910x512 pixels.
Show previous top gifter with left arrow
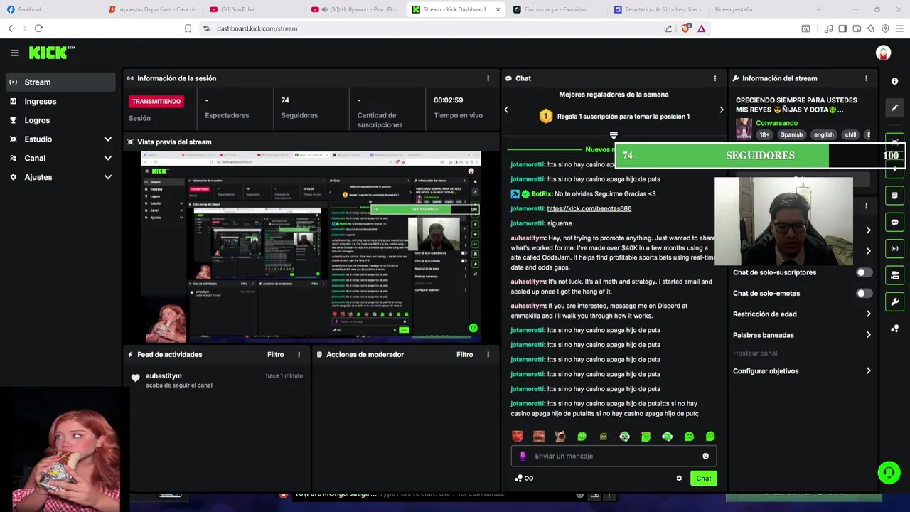coord(506,110)
